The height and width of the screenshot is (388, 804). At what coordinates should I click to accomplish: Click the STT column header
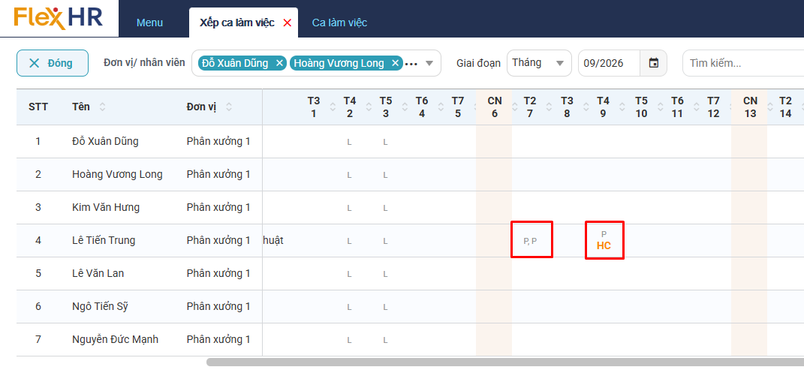pyautogui.click(x=38, y=107)
